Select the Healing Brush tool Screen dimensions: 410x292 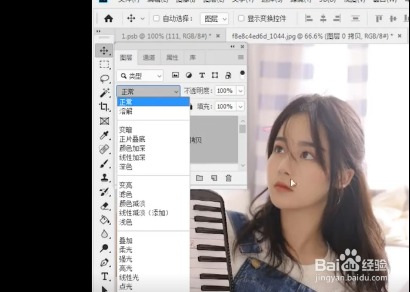104,149
